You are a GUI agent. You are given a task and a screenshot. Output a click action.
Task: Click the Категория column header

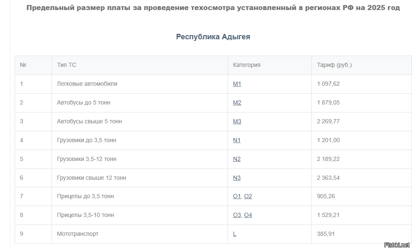click(247, 65)
